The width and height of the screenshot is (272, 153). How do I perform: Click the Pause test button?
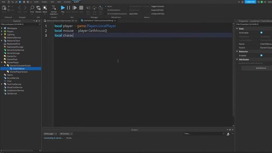point(68,8)
